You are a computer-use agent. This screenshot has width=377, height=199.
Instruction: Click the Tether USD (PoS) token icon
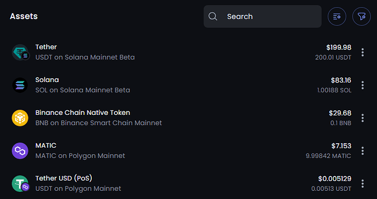click(x=20, y=184)
